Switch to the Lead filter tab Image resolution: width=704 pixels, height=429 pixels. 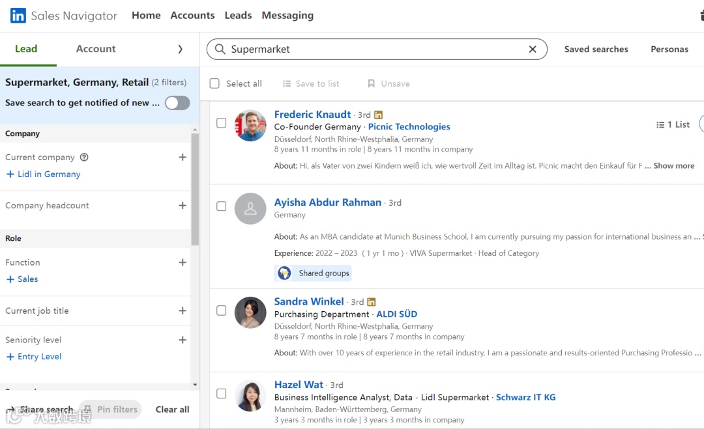point(26,49)
